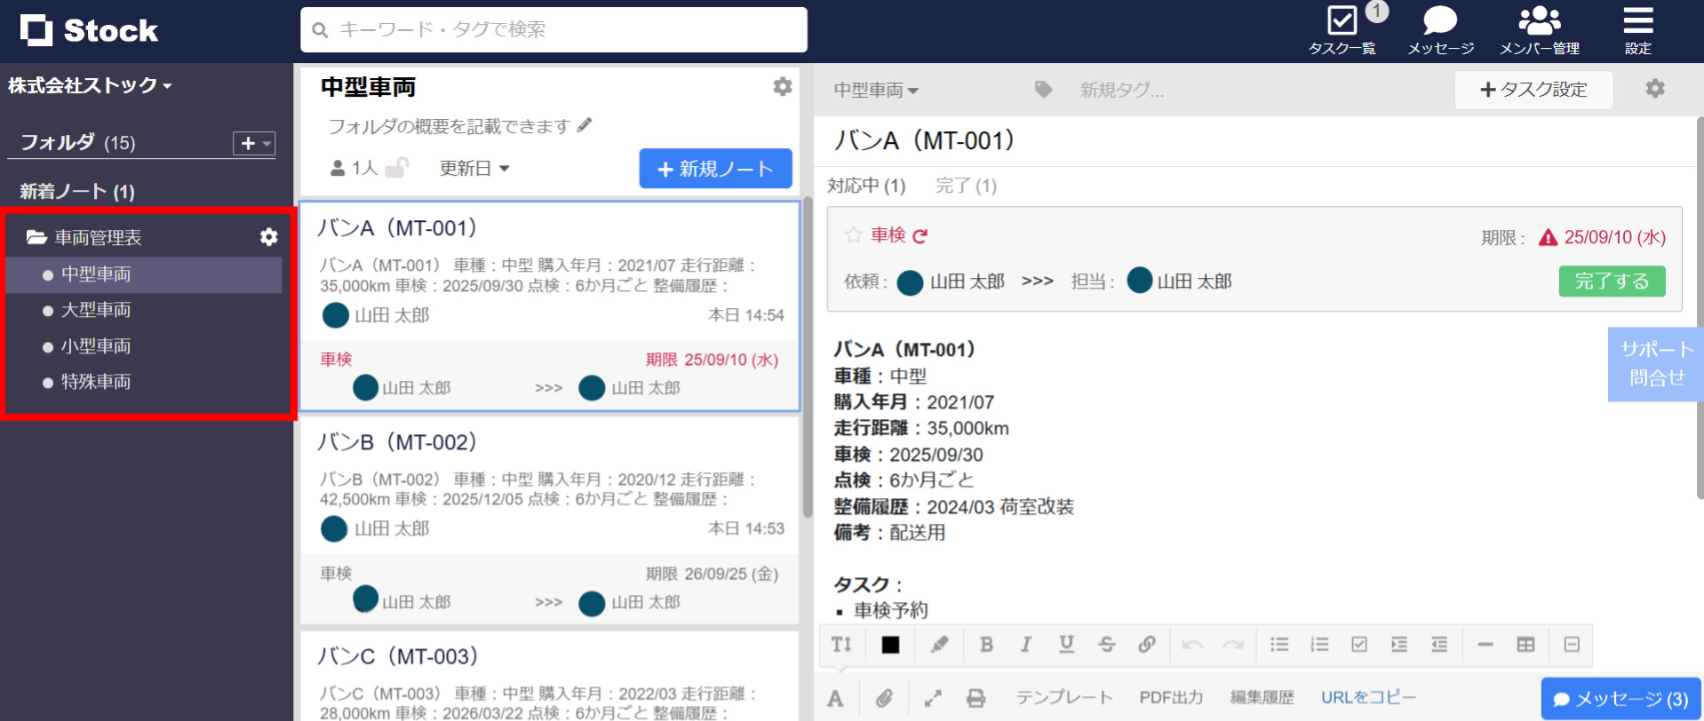The height and width of the screenshot is (721, 1704).
Task: Open the 設定 hamburger menu
Action: click(1638, 29)
